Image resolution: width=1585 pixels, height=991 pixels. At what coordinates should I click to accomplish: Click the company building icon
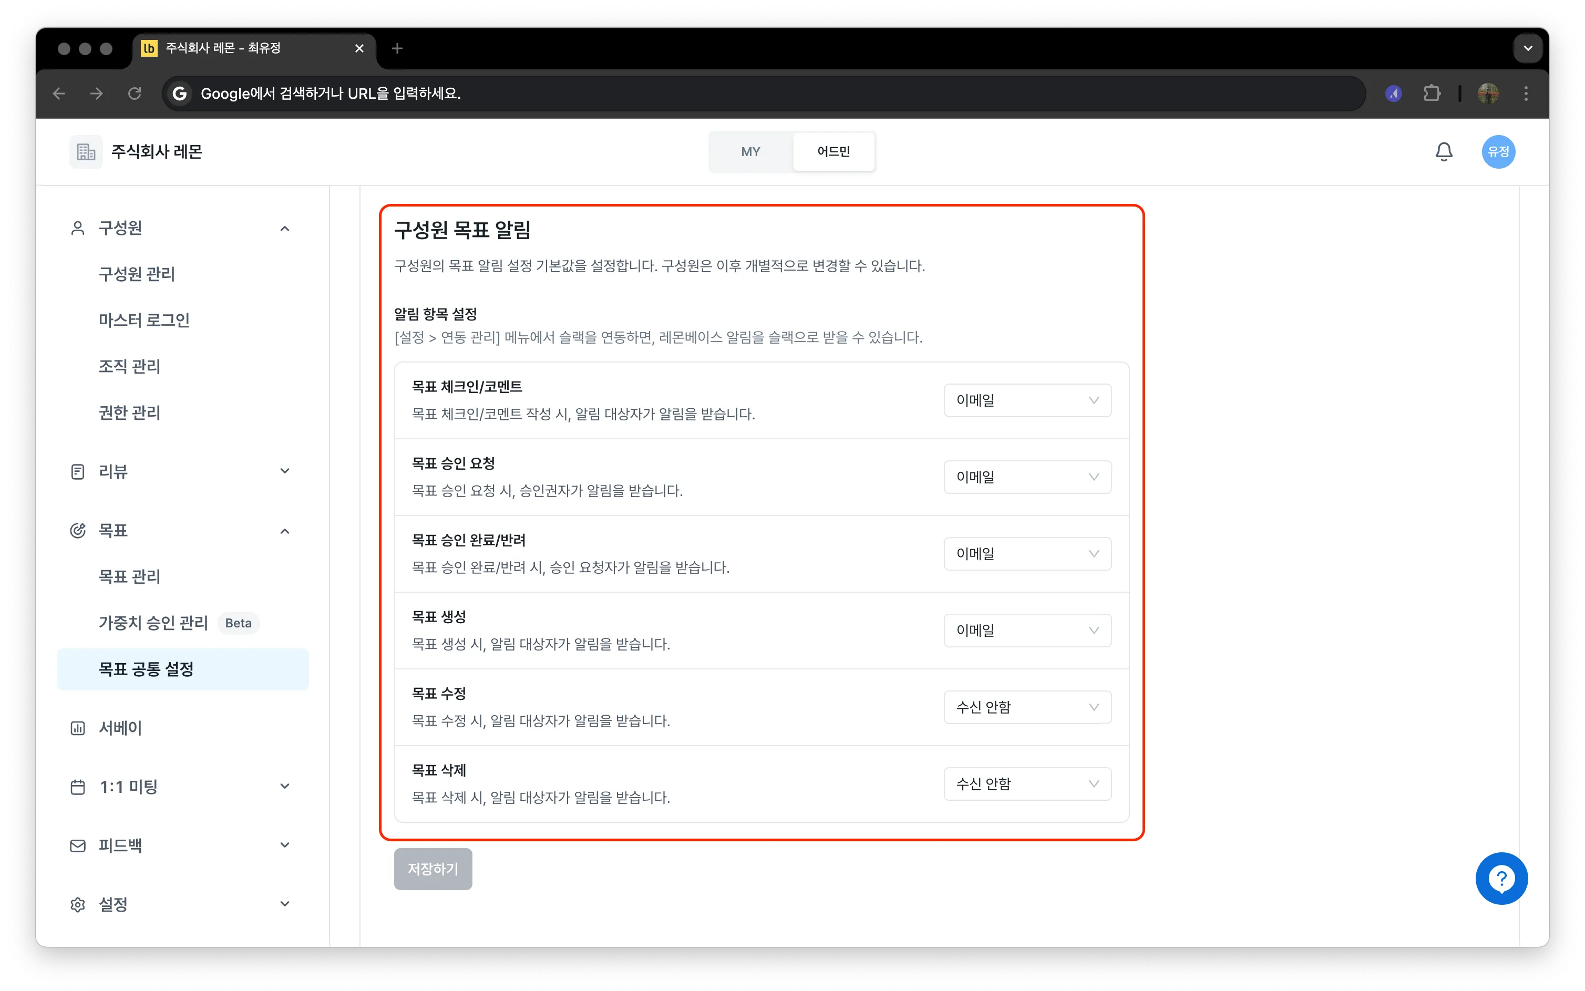pos(86,151)
